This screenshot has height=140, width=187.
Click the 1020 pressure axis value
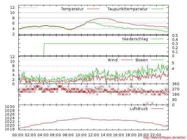pos(10,125)
